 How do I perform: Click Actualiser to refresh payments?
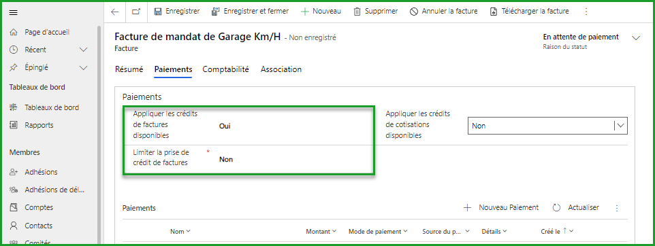tap(576, 208)
